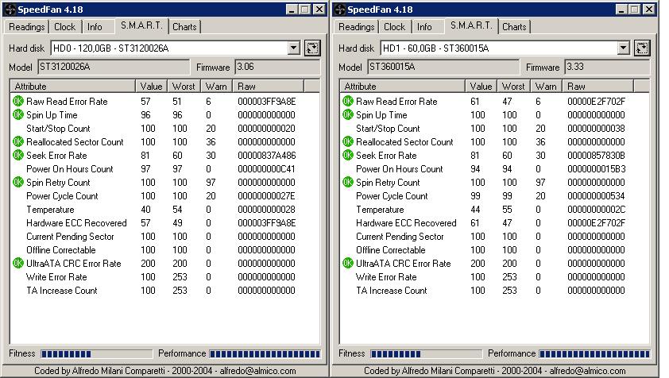This screenshot has width=669, height=378.
Task: Select the S.M.A.R.T. tab in the left window
Action: click(x=141, y=25)
